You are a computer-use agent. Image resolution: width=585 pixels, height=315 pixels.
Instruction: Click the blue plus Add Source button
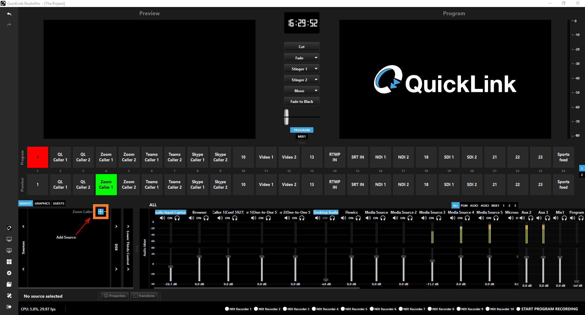101,212
